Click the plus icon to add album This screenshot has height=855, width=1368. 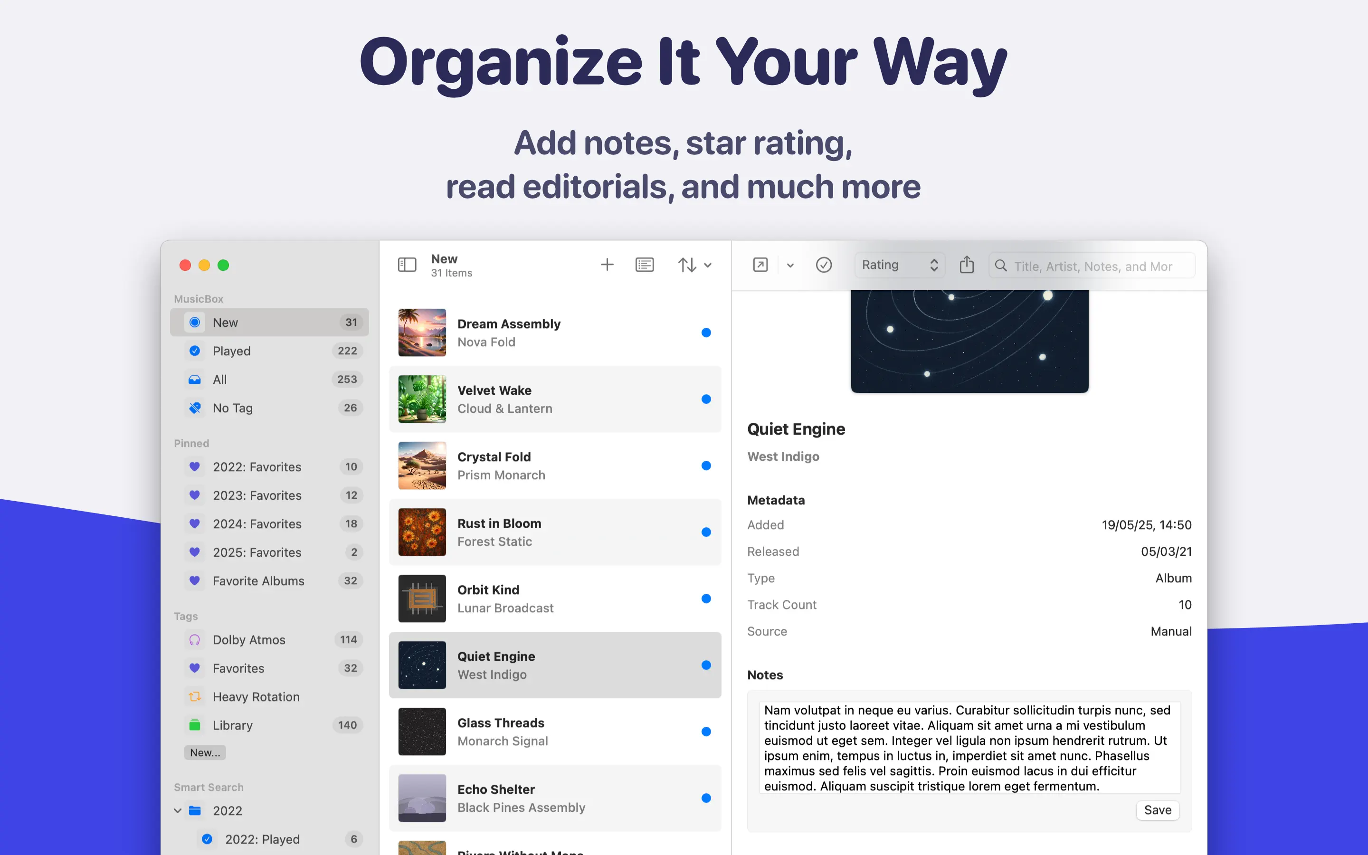coord(607,265)
